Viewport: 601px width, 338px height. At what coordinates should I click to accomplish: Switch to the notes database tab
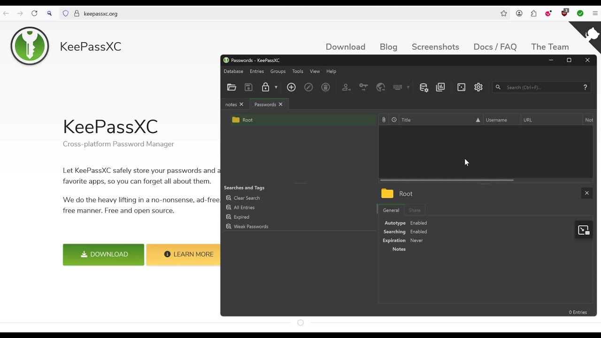point(231,105)
